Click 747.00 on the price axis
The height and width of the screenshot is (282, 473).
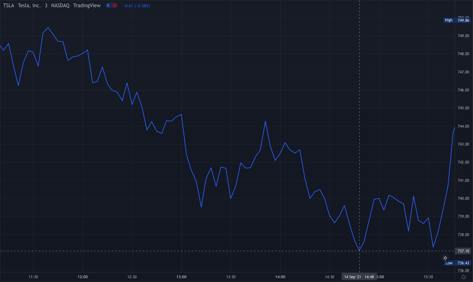click(464, 72)
